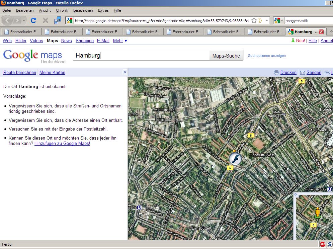This screenshot has height=249, width=333.
Task: Click the Hamburg maps search input field
Action: (x=141, y=56)
